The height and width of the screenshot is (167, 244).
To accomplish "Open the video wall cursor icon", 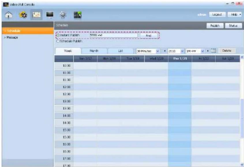I will pyautogui.click(x=78, y=15).
